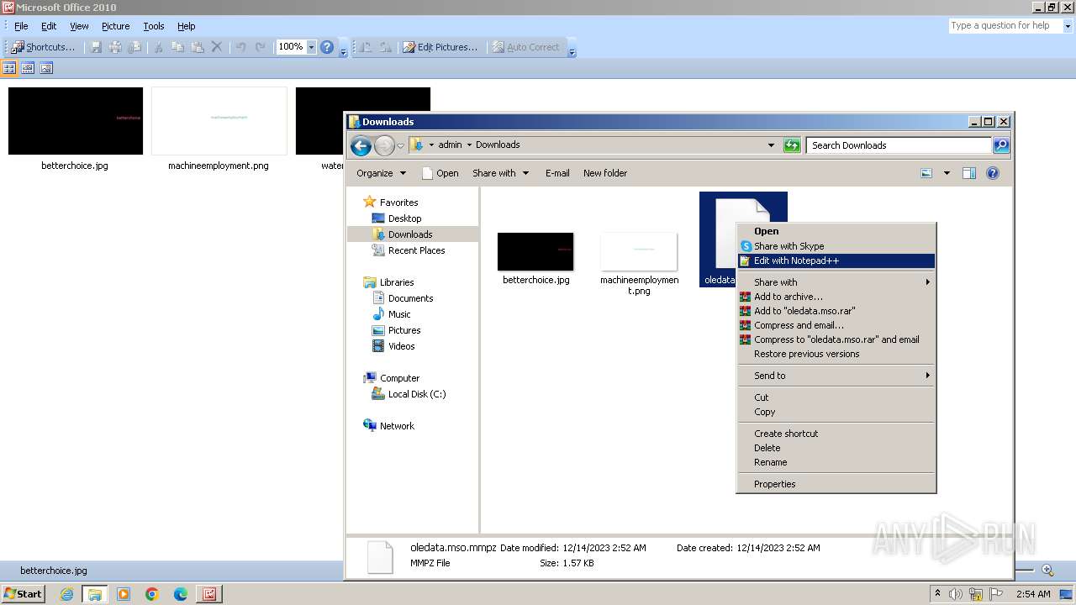Click the Rotate Left icon
Viewport: 1076px width, 605px height.
[366, 47]
